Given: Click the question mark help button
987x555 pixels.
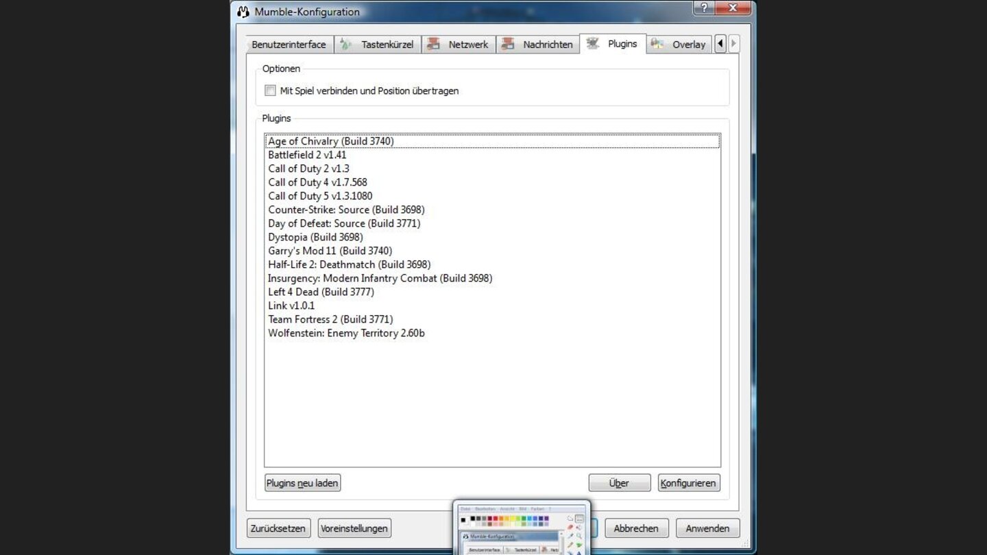Looking at the screenshot, I should pos(704,8).
